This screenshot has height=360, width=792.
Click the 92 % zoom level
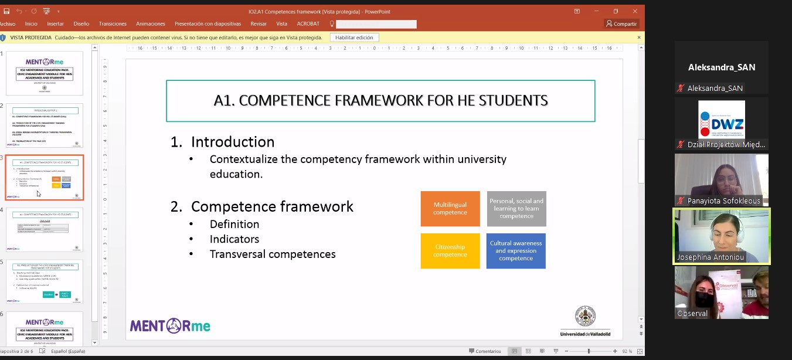click(626, 351)
